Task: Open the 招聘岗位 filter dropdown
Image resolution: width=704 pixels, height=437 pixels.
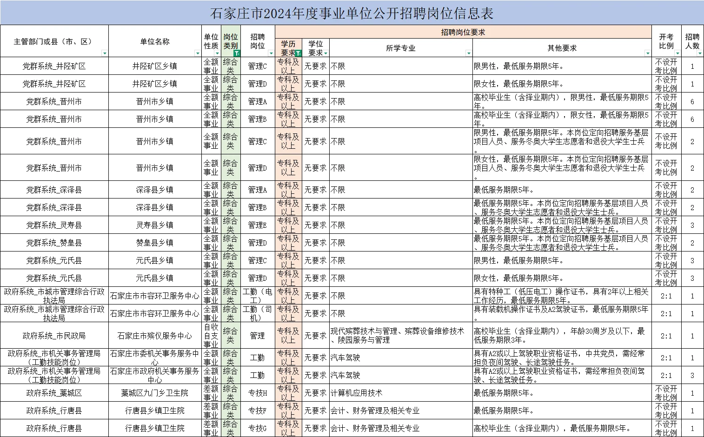Action: [271, 53]
